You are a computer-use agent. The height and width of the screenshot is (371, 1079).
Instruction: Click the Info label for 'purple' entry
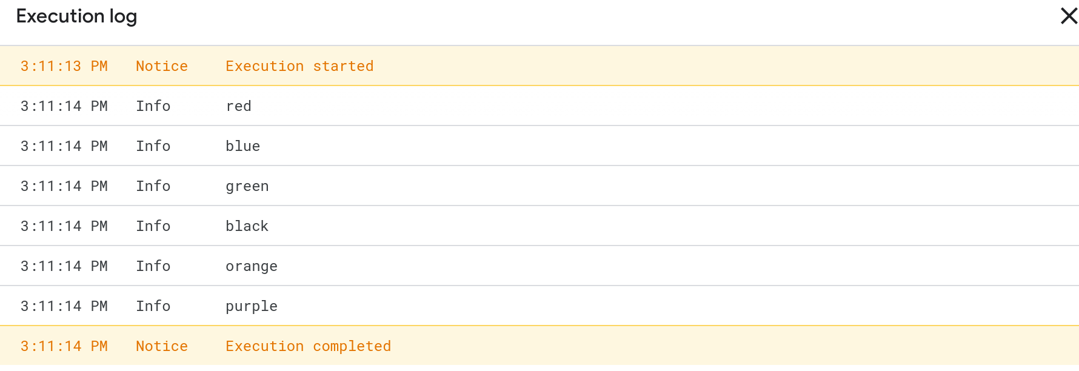pyautogui.click(x=153, y=306)
